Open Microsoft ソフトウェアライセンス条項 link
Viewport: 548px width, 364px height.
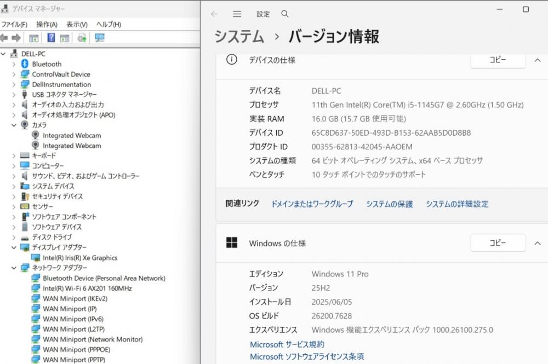pos(307,356)
